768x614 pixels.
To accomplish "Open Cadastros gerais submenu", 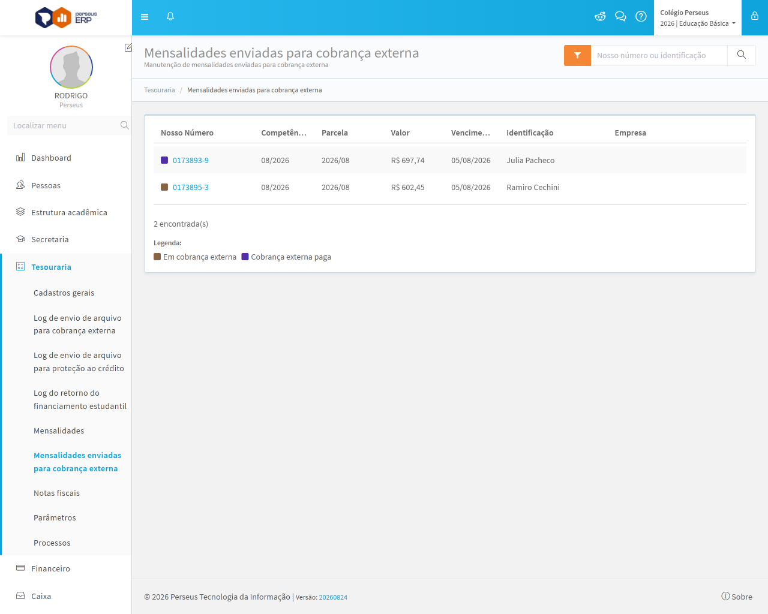I will pyautogui.click(x=64, y=293).
